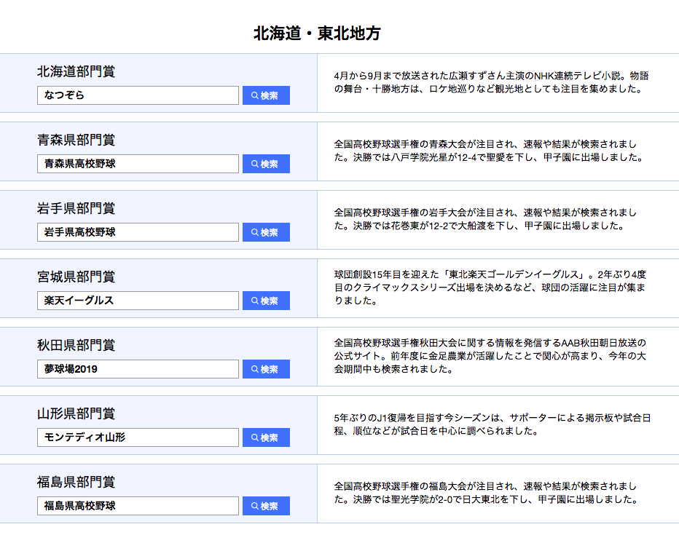The height and width of the screenshot is (535, 679).
Task: Click 検索 beside the 楽天イーグルス field
Action: coord(266,301)
